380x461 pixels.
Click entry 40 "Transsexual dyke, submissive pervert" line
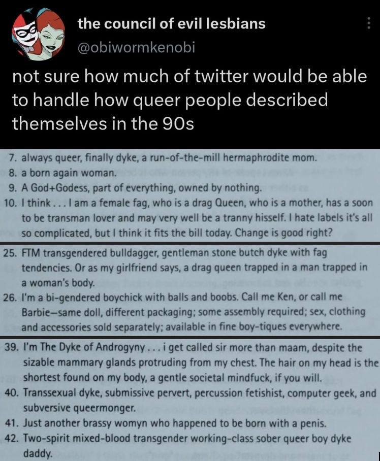pos(200,392)
